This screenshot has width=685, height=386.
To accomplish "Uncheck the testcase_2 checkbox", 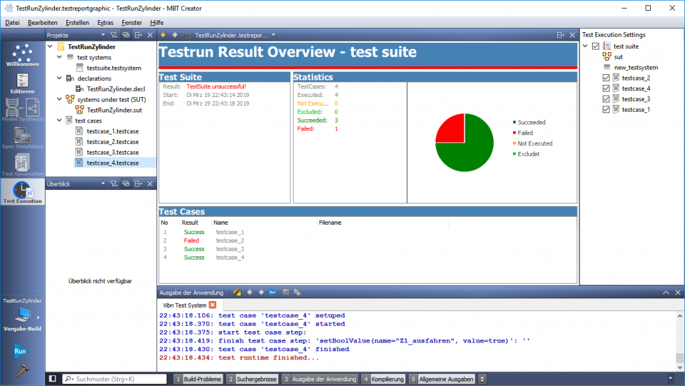I will pyautogui.click(x=606, y=78).
